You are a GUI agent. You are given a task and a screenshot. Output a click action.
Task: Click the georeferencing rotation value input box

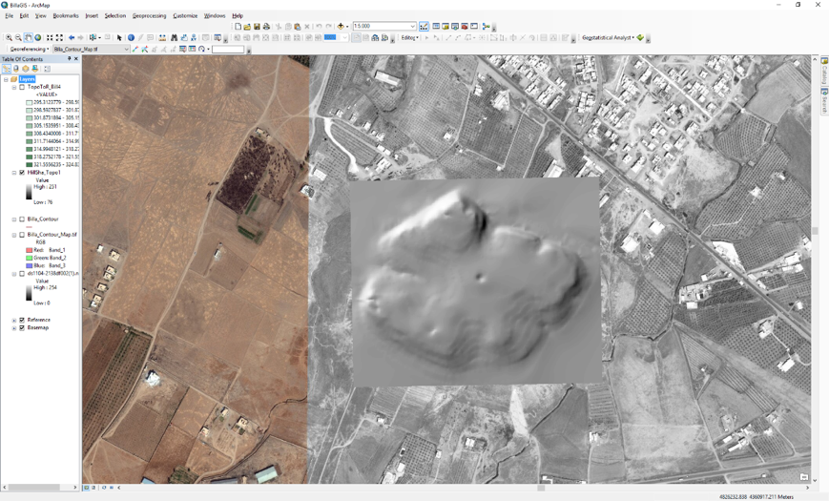pyautogui.click(x=228, y=50)
